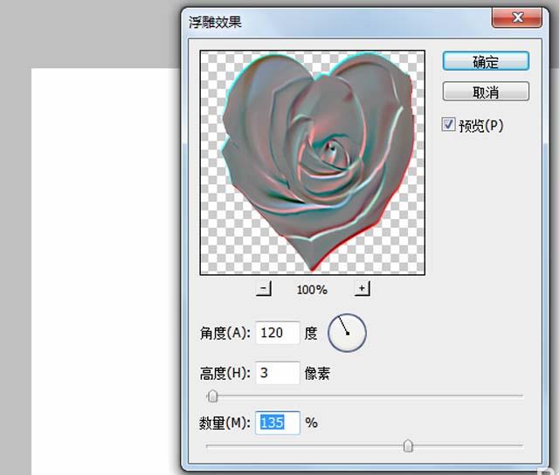Click the 100% zoom level text

coord(312,289)
